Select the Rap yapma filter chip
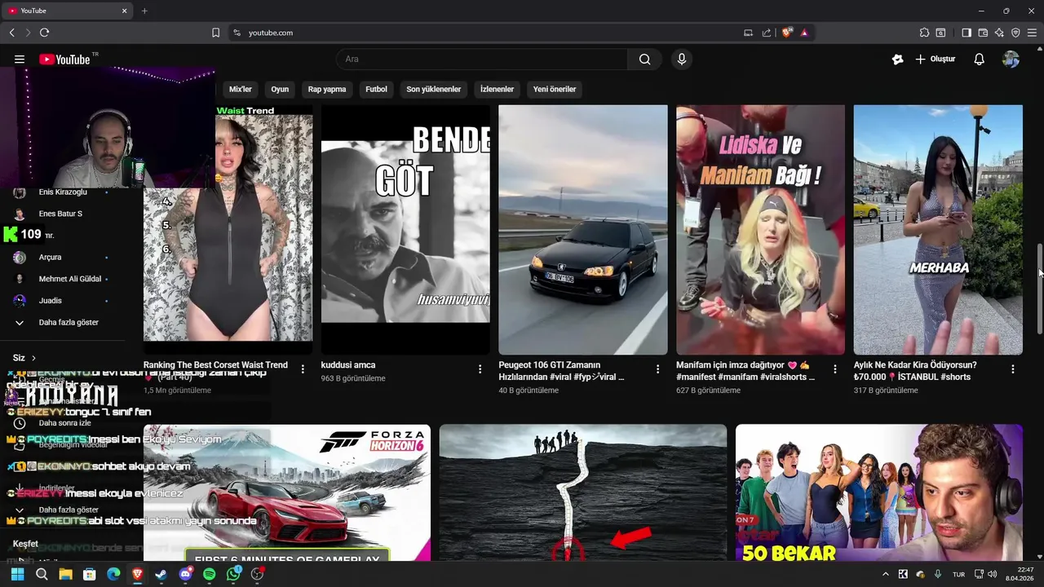Viewport: 1044px width, 587px height. 327,89
